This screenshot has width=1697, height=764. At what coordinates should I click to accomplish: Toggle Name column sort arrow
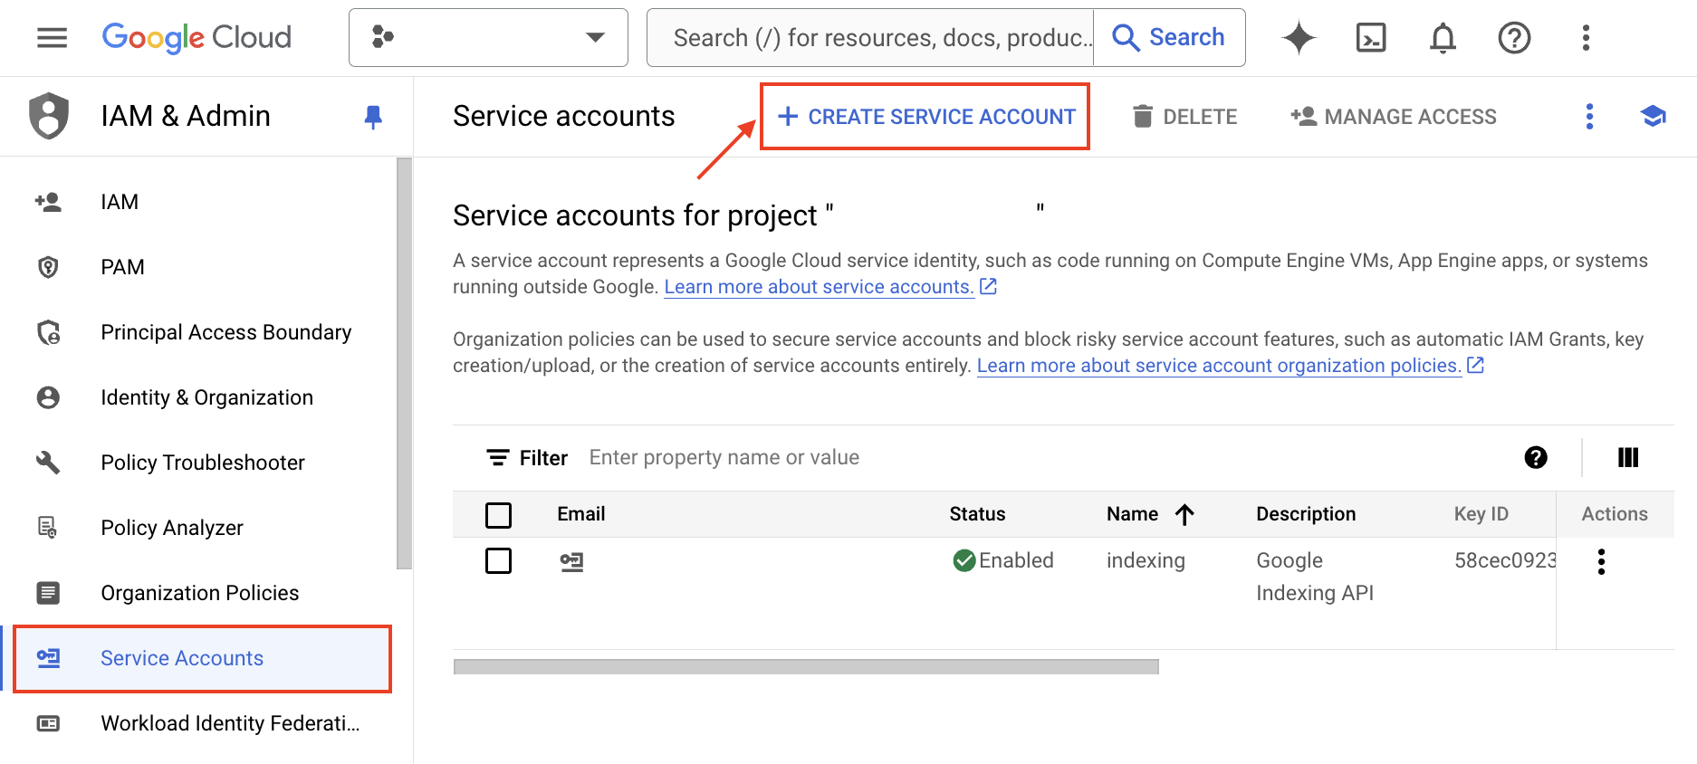pos(1184,514)
